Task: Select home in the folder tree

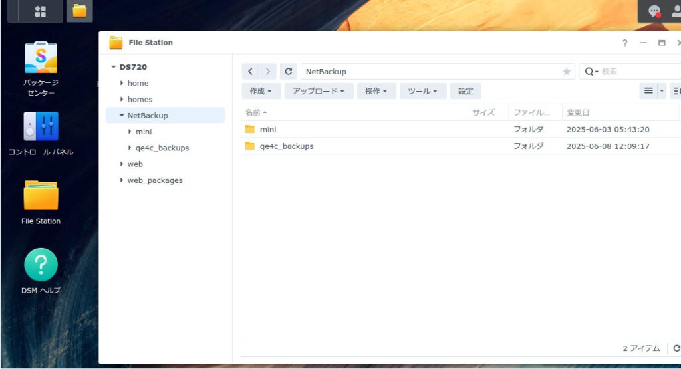Action: click(138, 83)
